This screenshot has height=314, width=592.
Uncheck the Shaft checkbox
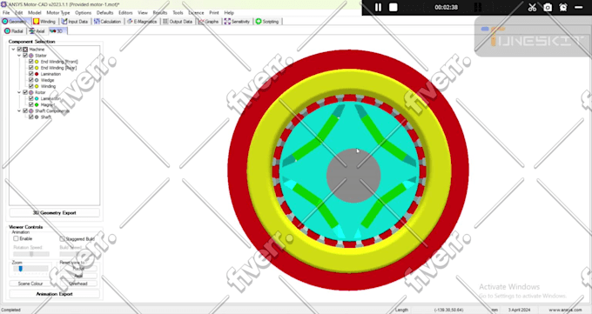pos(31,117)
